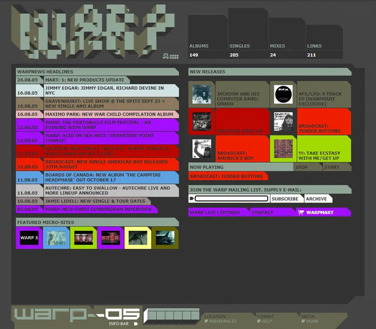
Task: Click the Warpmart shopping cart icon
Action: point(301,212)
